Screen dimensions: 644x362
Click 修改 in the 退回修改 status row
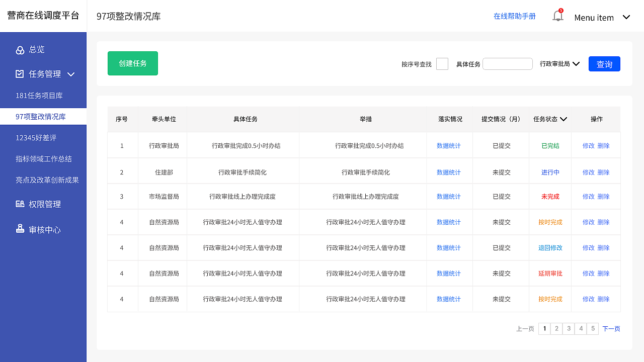click(x=589, y=248)
